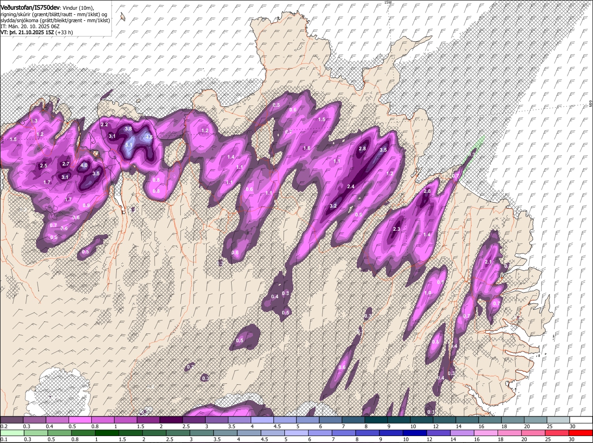Viewport: 593px width, 443px height.
Task: Click the 2.3 precipitation value label
Action: (397, 229)
